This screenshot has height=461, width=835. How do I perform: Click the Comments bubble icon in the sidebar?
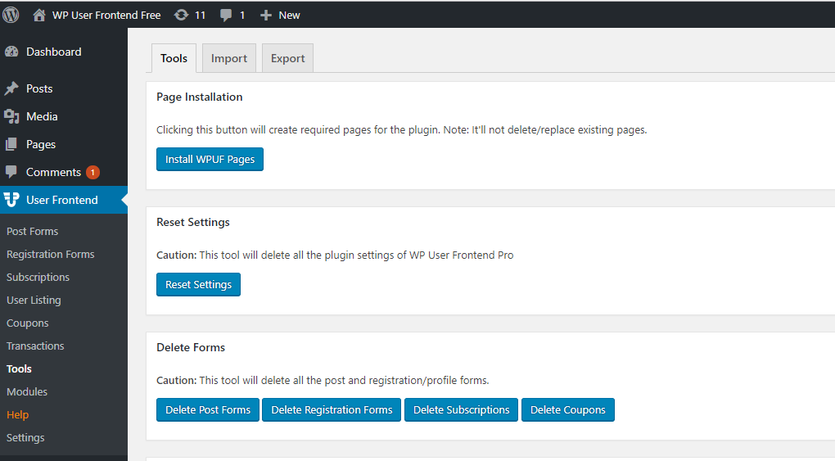pos(11,172)
